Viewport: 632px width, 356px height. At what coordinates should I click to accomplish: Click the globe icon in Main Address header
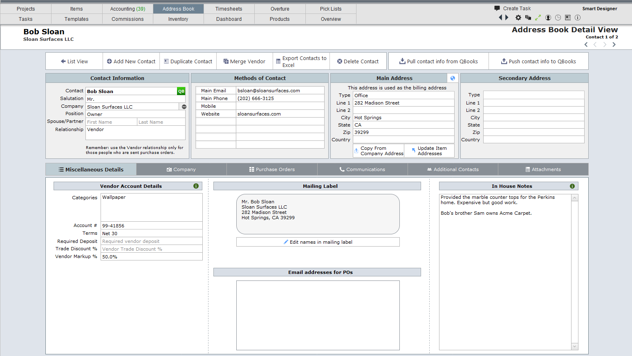pyautogui.click(x=453, y=78)
